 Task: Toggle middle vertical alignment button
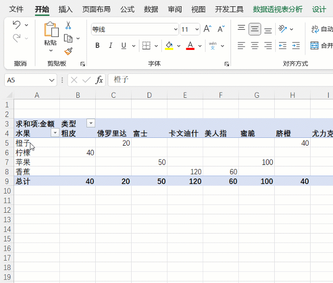pos(254,29)
